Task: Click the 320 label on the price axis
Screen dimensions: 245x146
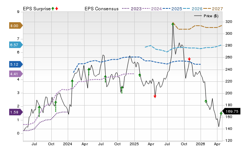Action: (x=229, y=22)
